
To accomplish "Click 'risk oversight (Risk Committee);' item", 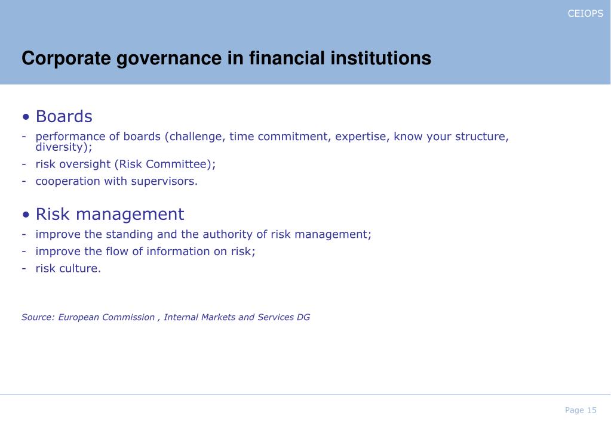I will click(x=125, y=164).
